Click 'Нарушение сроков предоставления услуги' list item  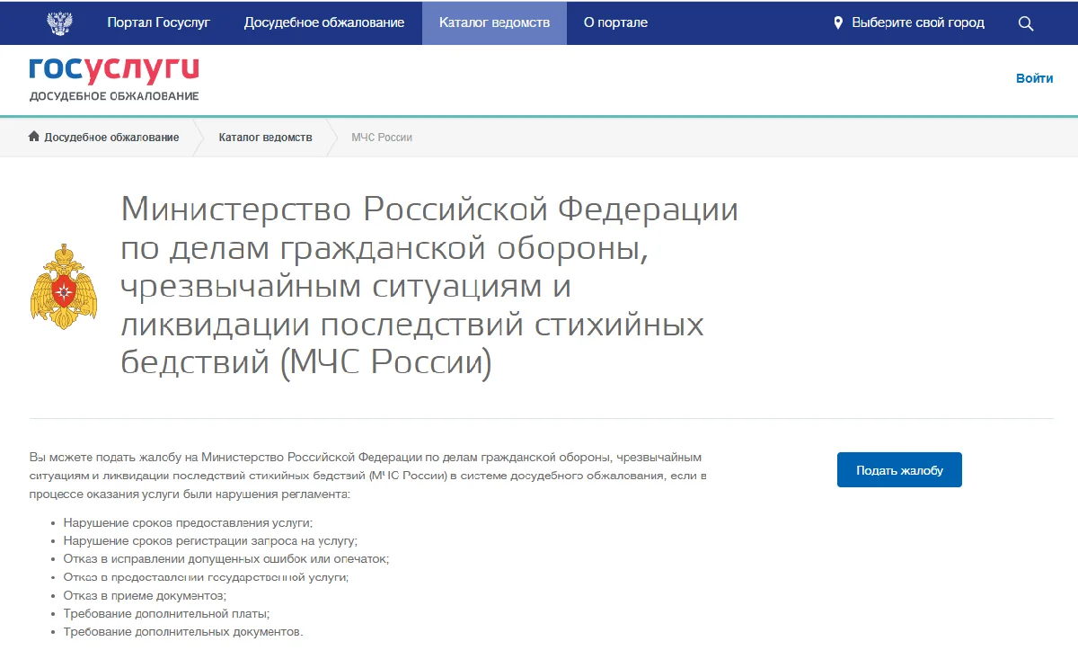(x=188, y=522)
